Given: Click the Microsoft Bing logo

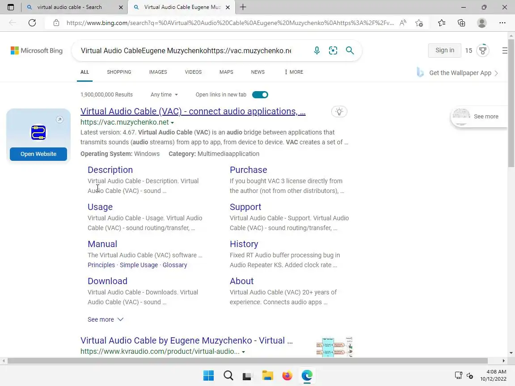Looking at the screenshot, I should click(x=37, y=50).
